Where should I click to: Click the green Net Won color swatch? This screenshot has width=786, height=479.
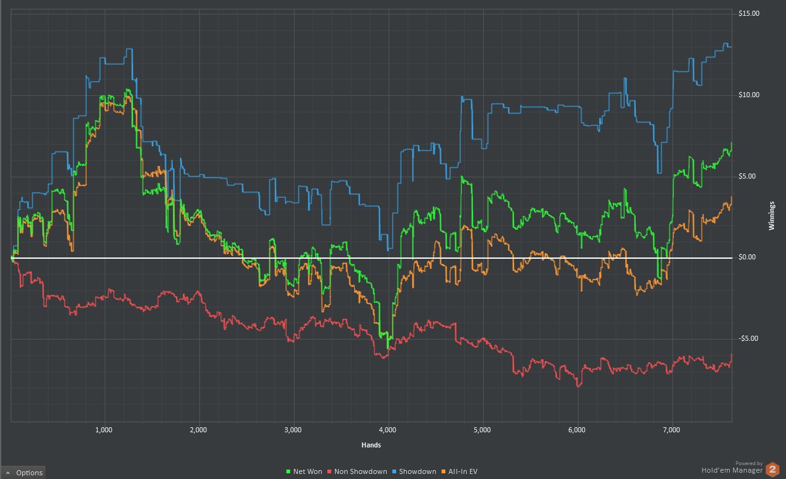pyautogui.click(x=288, y=472)
